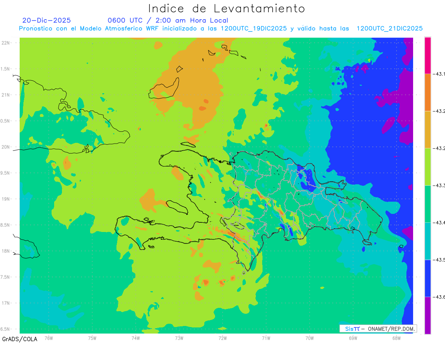Click the '17N' latitude axis label
The image size is (445, 343).
6,303
